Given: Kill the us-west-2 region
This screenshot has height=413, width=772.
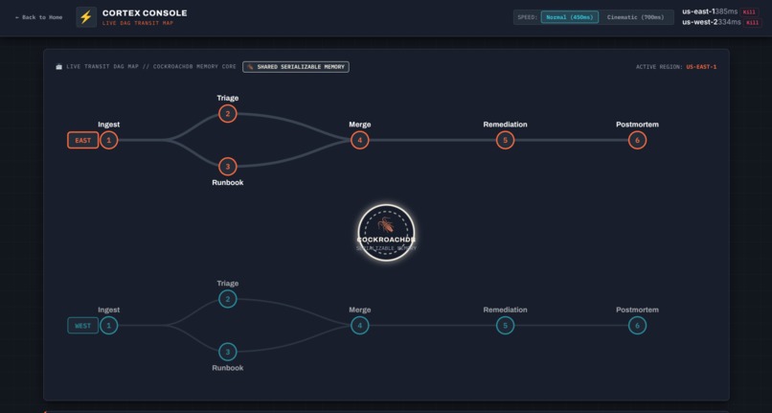Looking at the screenshot, I should [752, 23].
